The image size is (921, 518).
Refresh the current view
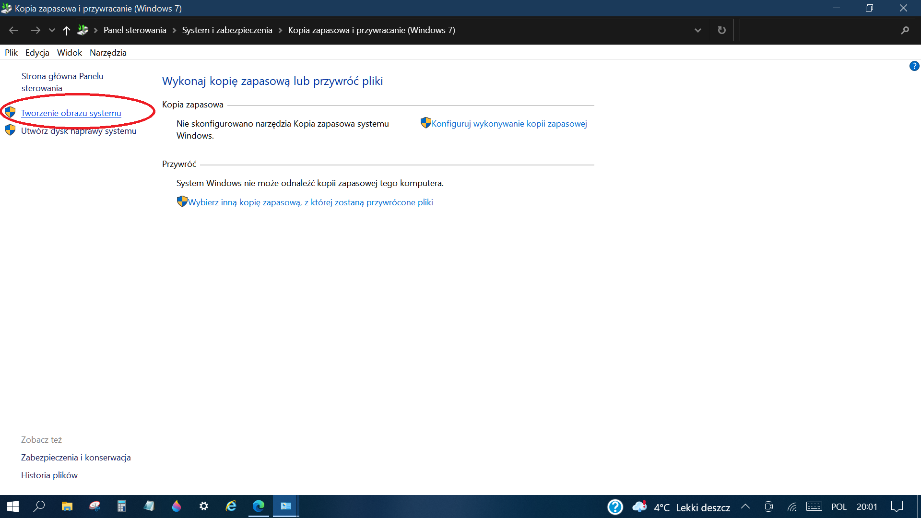(721, 30)
